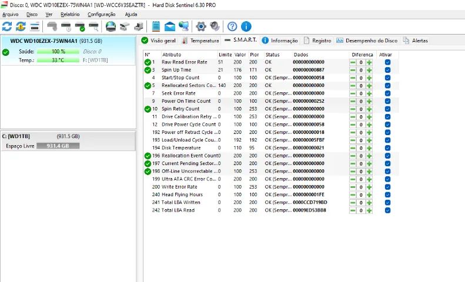Toggle Ativar checkbox for Total LBA Read
Screen dimensions: 465x282
(387, 210)
